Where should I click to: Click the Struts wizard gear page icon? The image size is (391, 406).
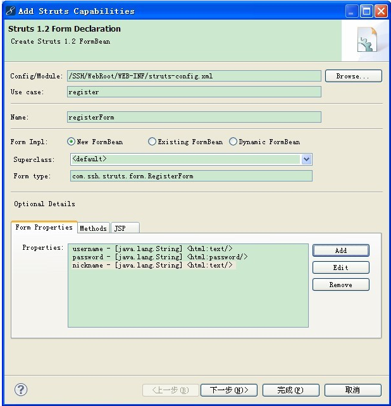click(x=367, y=40)
